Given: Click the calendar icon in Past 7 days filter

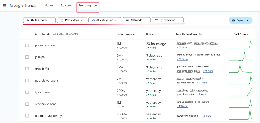Looking at the screenshot, I should point(62,20).
